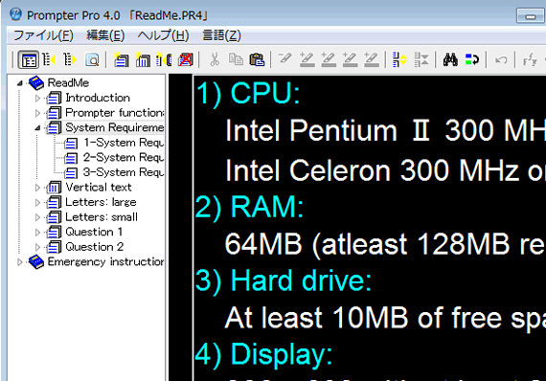The height and width of the screenshot is (381, 546).
Task: Click the '1) CPU:' heading line
Action: pos(247,93)
